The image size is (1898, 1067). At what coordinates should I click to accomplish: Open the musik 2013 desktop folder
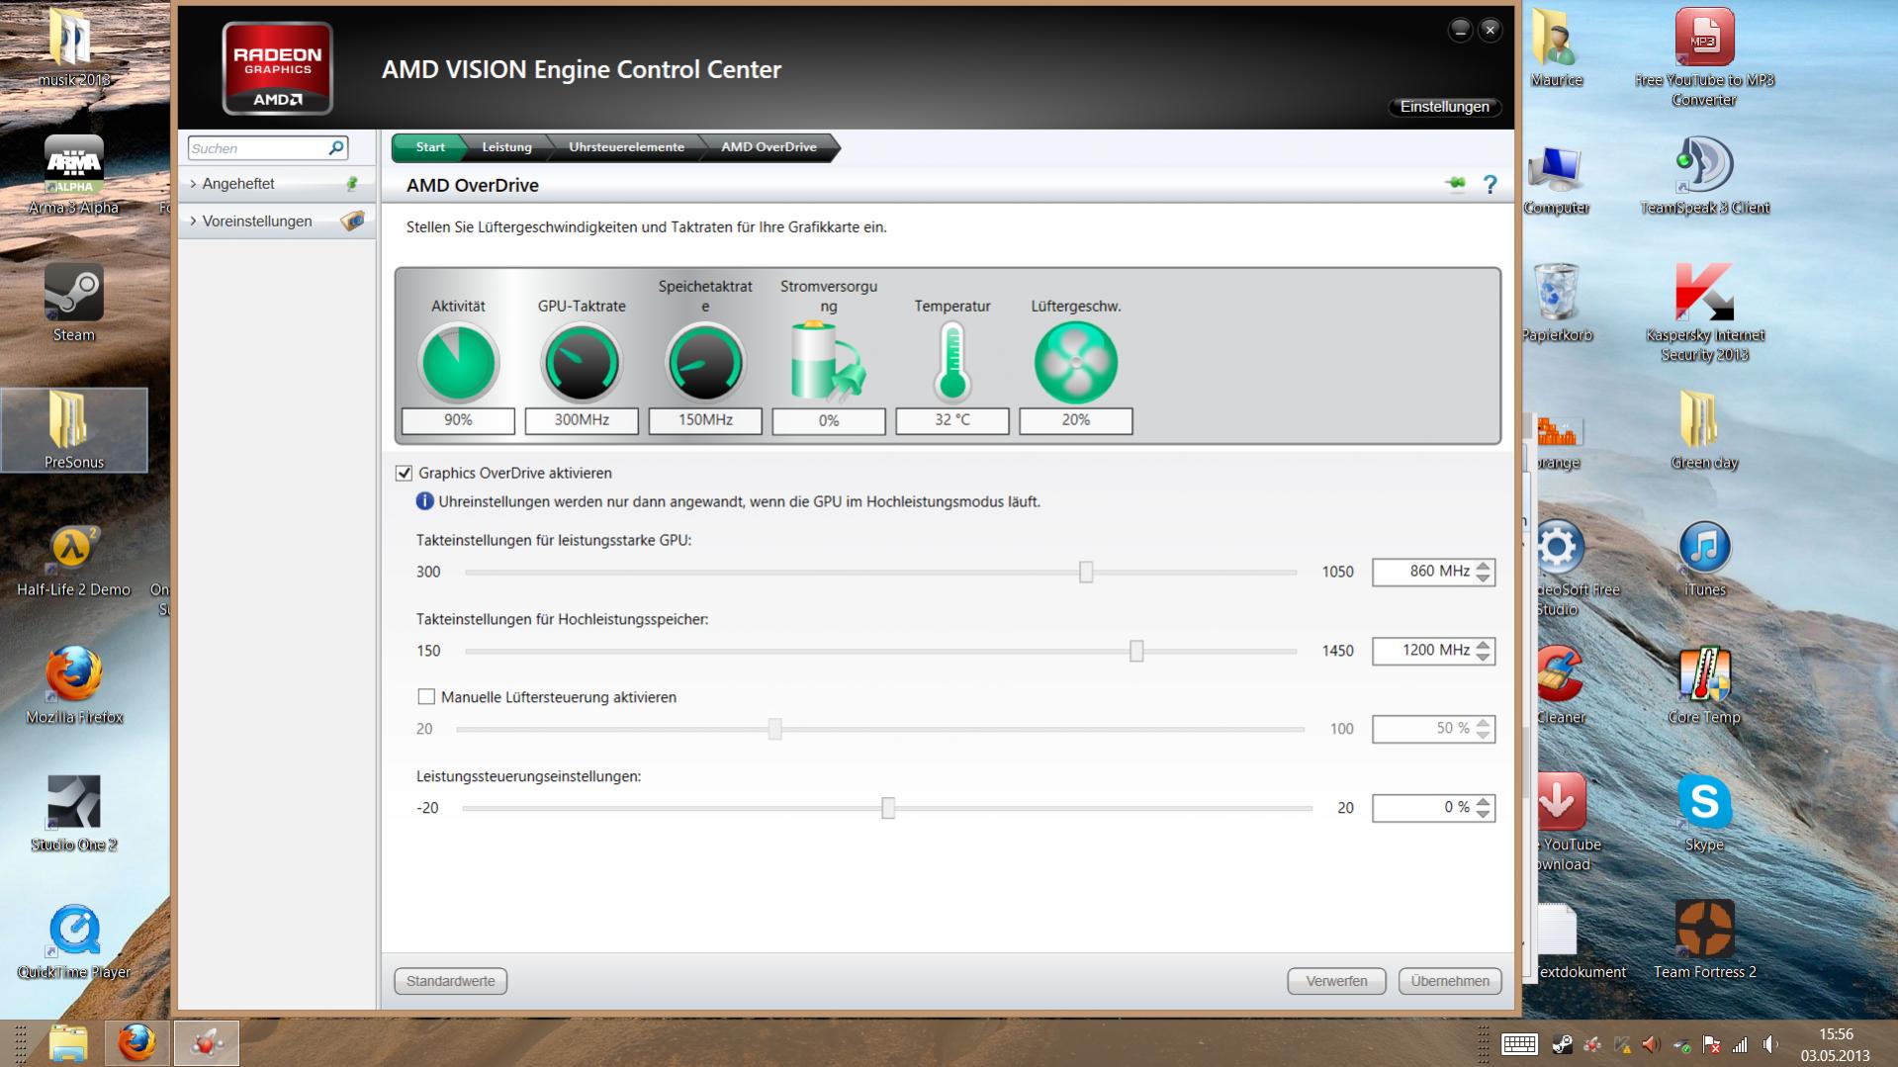pyautogui.click(x=74, y=48)
